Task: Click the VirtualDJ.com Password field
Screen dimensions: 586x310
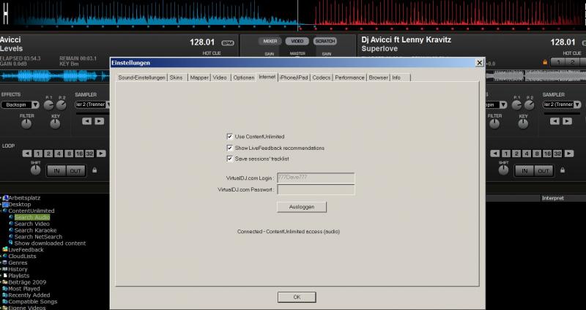Action: click(316, 189)
